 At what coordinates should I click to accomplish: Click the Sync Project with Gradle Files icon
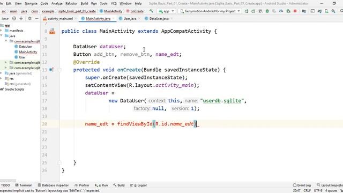[319, 11]
